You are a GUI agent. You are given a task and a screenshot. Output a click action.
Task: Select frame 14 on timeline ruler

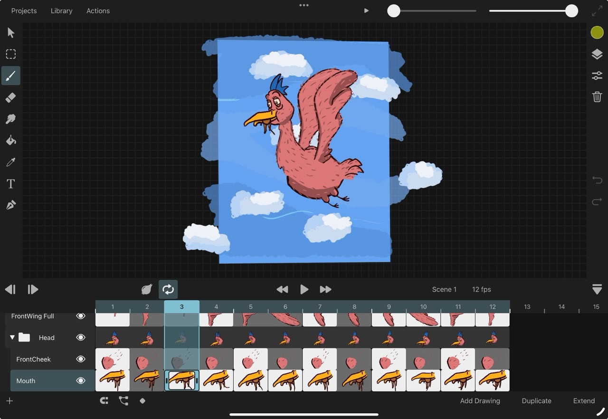[x=561, y=307]
